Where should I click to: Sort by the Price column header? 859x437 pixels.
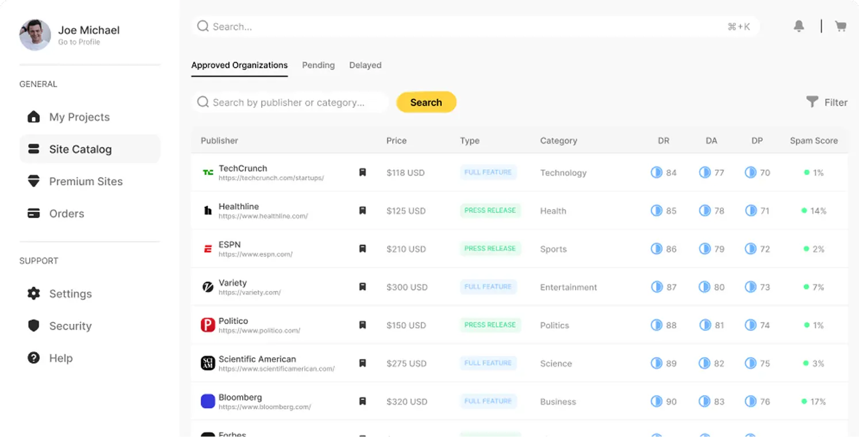click(x=396, y=141)
